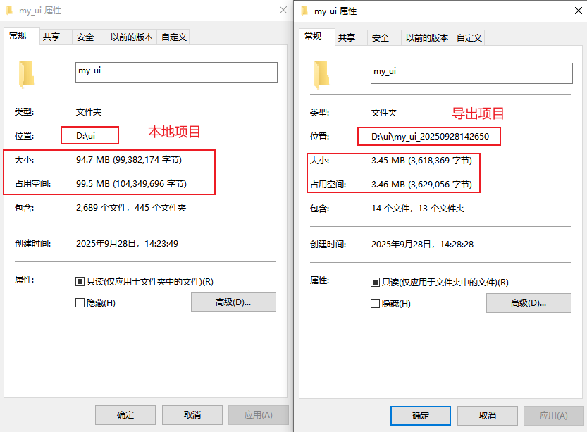The height and width of the screenshot is (432, 587).
Task: Toggle hidden checkbox in left window
Action: pos(80,302)
